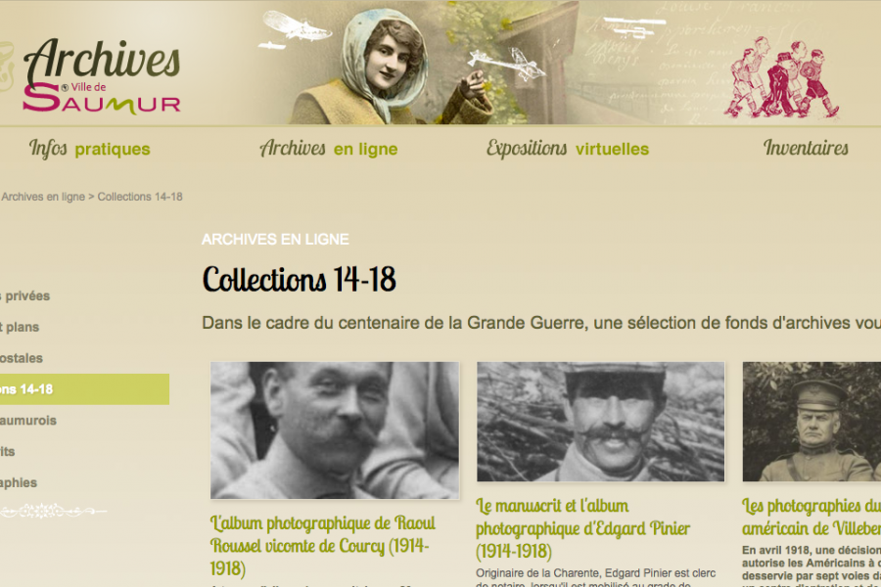Select the sidebar item ending in ostales
This screenshot has width=881, height=587.
click(22, 358)
